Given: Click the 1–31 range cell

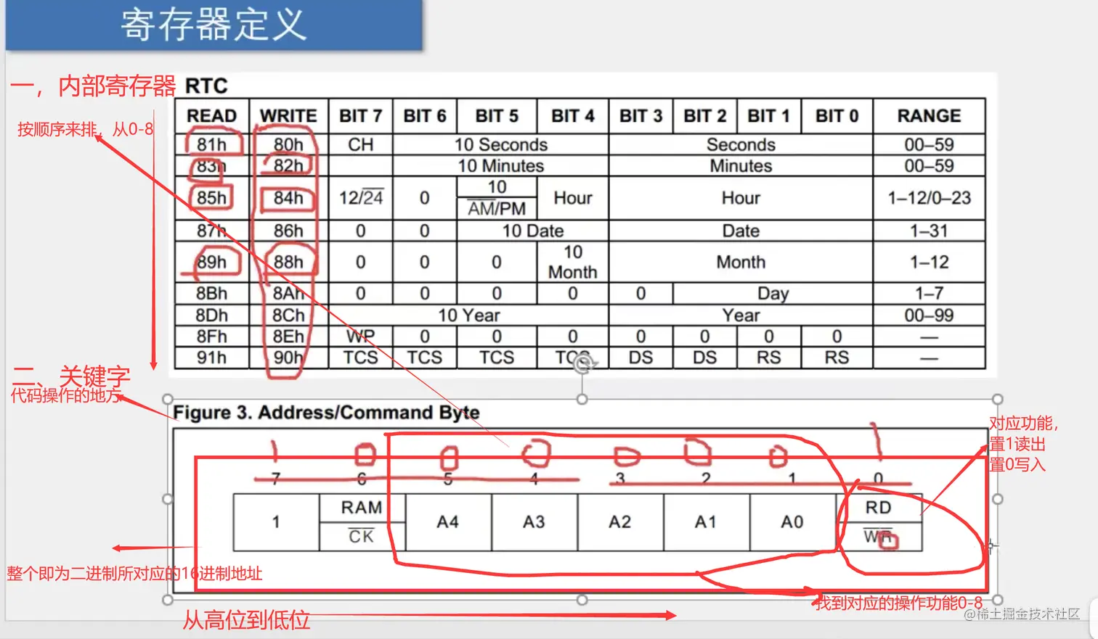Looking at the screenshot, I should click(x=929, y=231).
